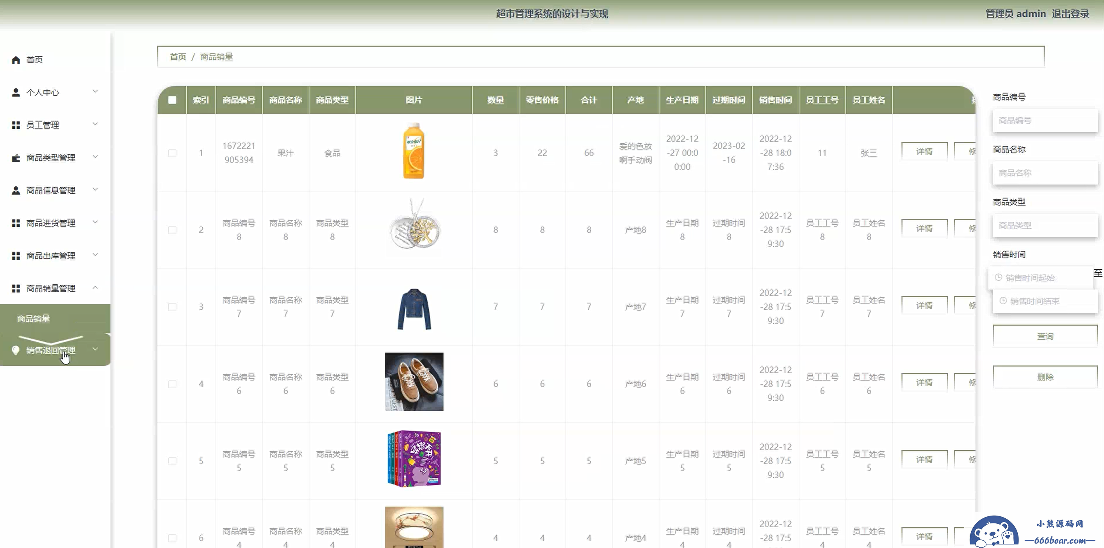The image size is (1104, 548).
Task: Click the wallet icon for 商品类型管理
Action: [16, 158]
